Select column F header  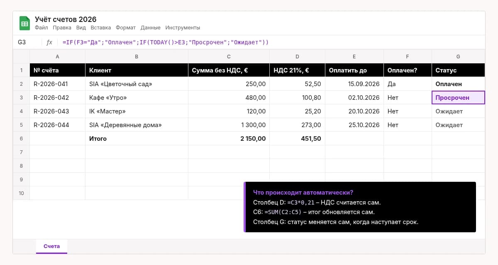pyautogui.click(x=408, y=56)
